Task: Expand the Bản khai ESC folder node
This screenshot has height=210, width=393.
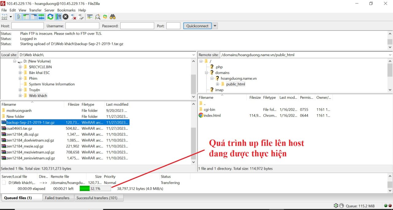Action: click(20, 73)
